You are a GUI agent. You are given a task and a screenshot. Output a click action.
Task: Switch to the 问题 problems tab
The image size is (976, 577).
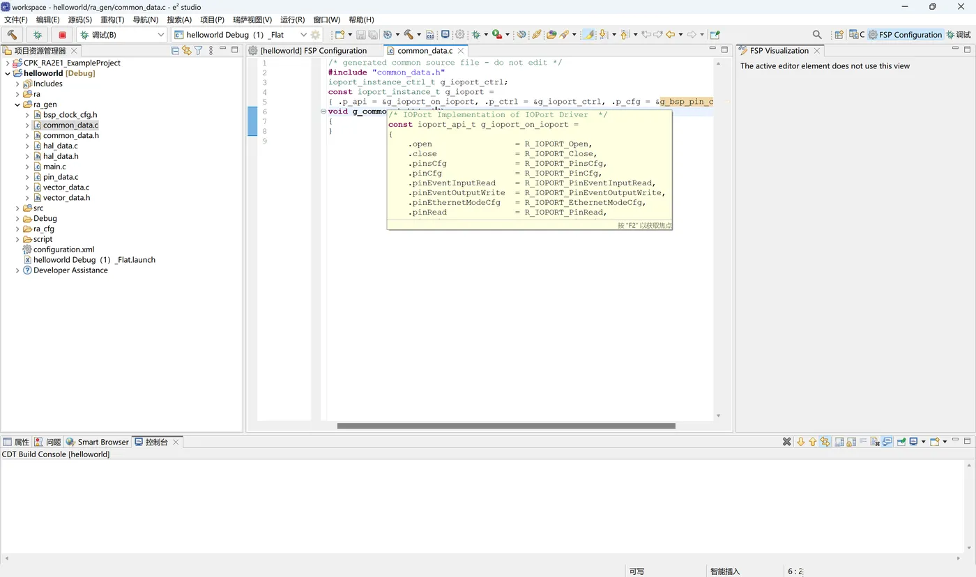(x=48, y=442)
